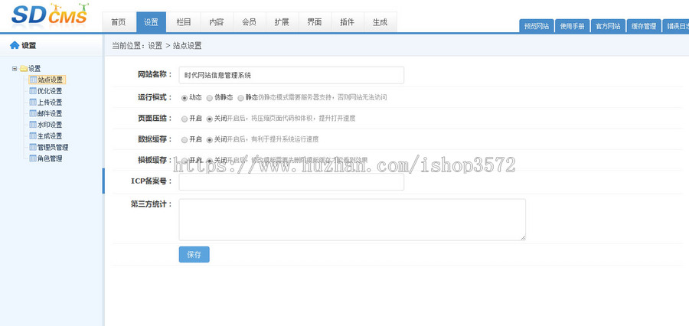Open 上传设置 in the tree
This screenshot has width=689, height=326.
50,103
